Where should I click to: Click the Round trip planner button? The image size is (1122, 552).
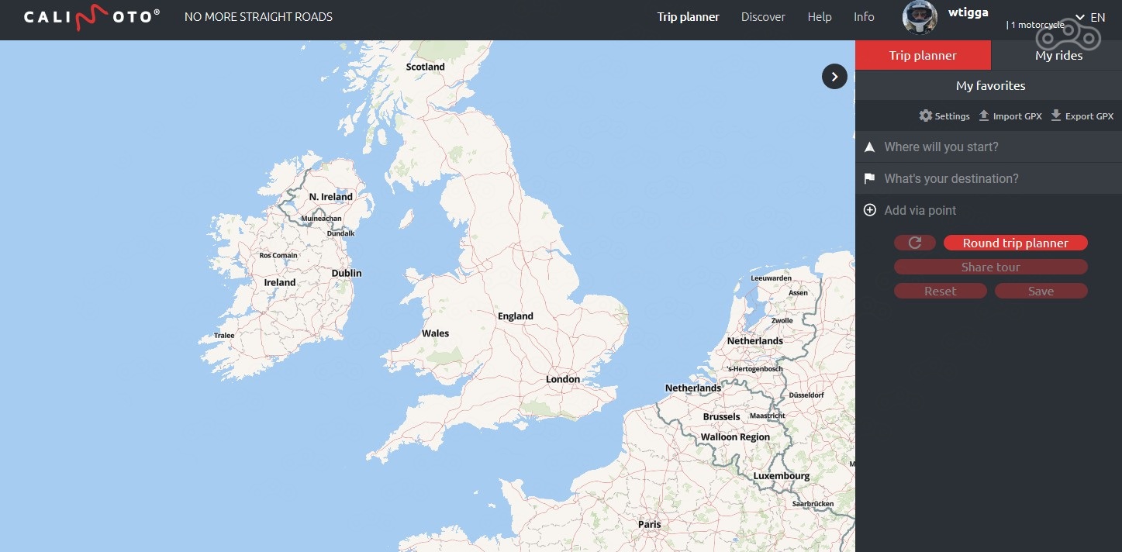[1015, 243]
